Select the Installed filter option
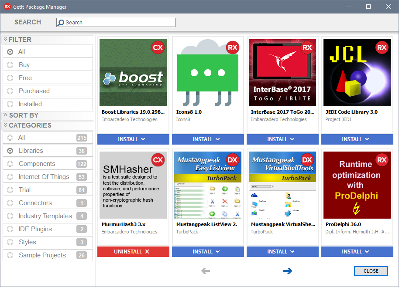This screenshot has width=399, height=287. pyautogui.click(x=48, y=104)
